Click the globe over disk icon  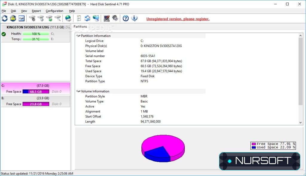(x=68, y=18)
